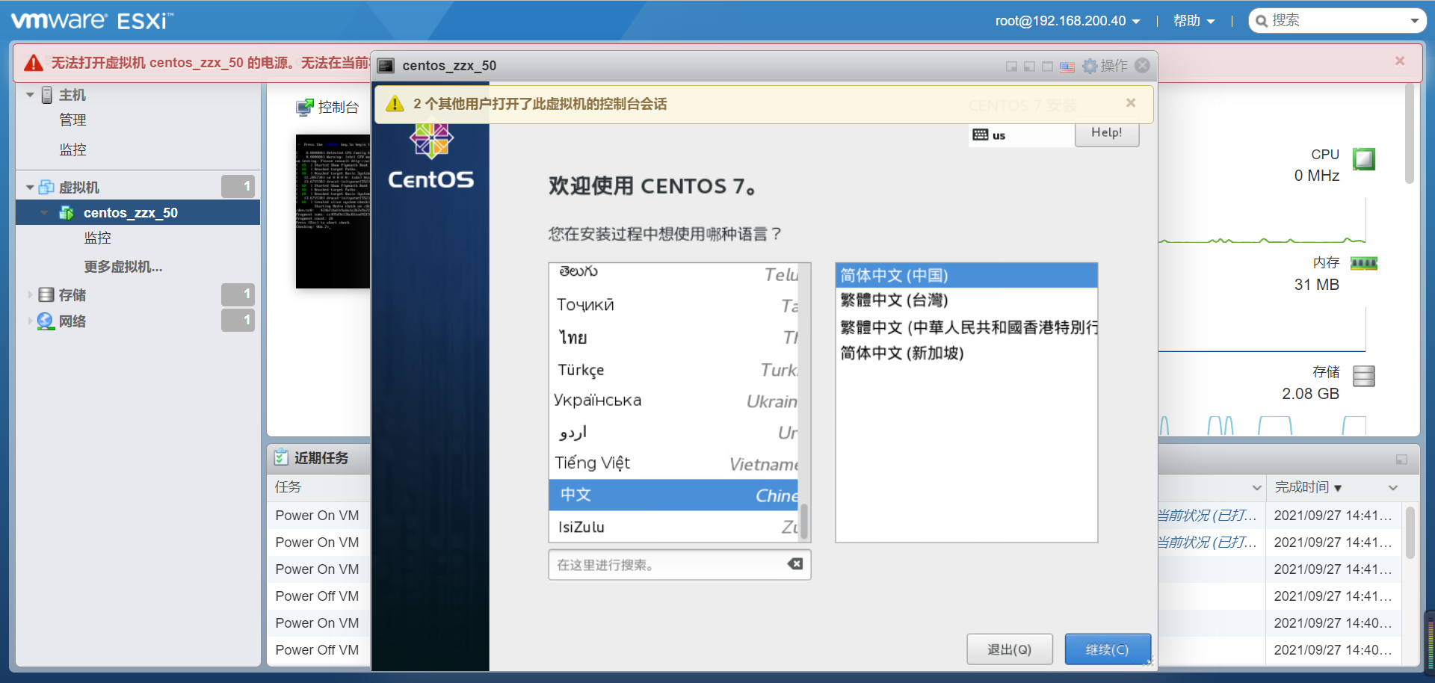Viewport: 1435px width, 683px height.
Task: Click the US flag keyboard layout icon
Action: [1067, 67]
